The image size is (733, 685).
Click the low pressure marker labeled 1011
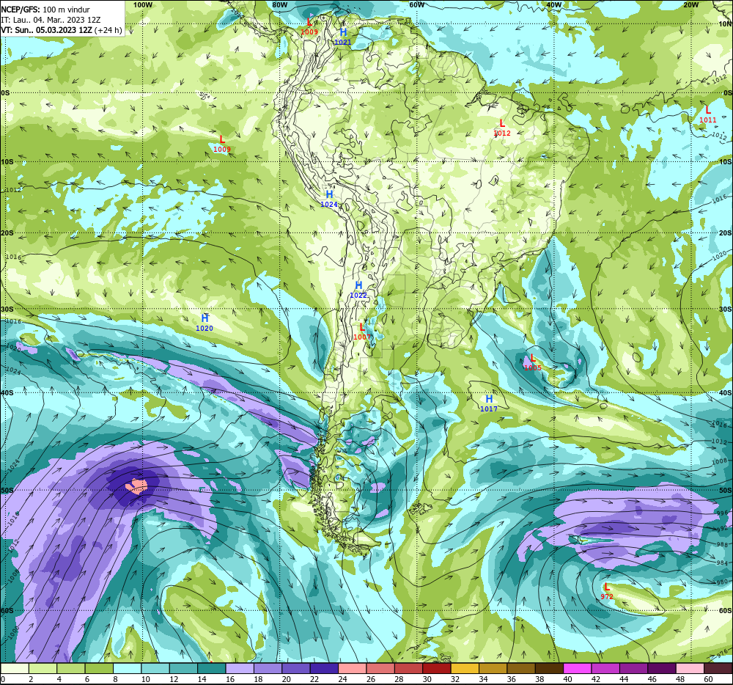(x=708, y=115)
